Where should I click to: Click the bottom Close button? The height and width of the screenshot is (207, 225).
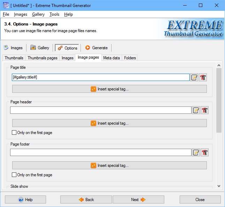coord(200,200)
